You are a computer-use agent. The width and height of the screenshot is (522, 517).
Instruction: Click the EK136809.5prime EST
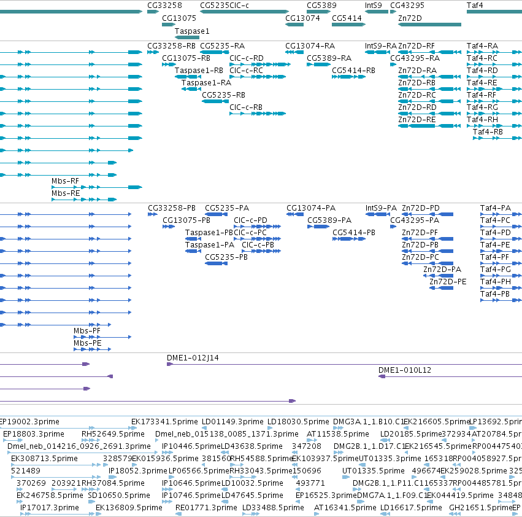pyautogui.click(x=98, y=514)
